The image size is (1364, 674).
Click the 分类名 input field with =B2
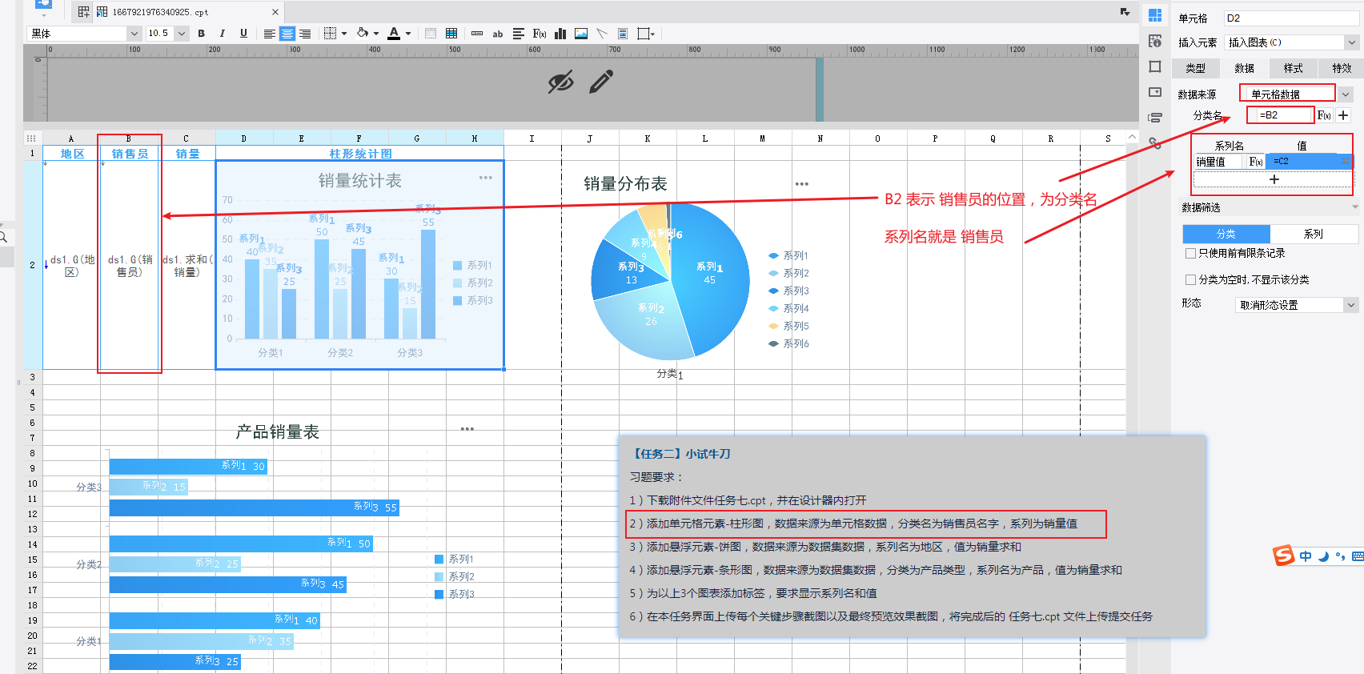[x=1281, y=115]
